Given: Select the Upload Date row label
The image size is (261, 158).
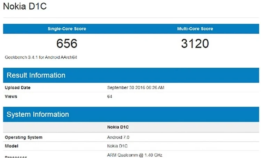Looking at the screenshot, I should (x=17, y=88).
